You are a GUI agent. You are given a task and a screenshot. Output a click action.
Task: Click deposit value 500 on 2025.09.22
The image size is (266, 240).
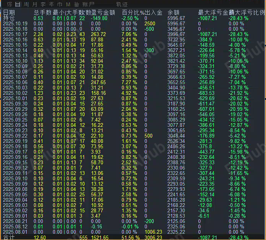(x=148, y=136)
